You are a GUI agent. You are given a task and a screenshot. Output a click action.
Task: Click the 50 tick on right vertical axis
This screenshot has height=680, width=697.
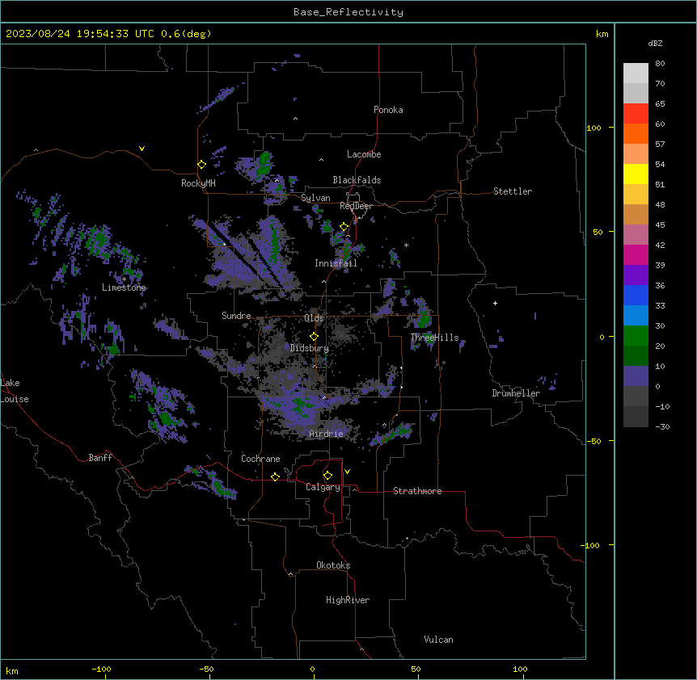point(598,232)
